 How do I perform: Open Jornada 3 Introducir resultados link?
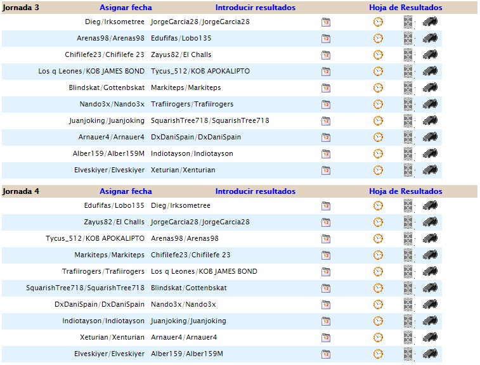click(x=256, y=8)
